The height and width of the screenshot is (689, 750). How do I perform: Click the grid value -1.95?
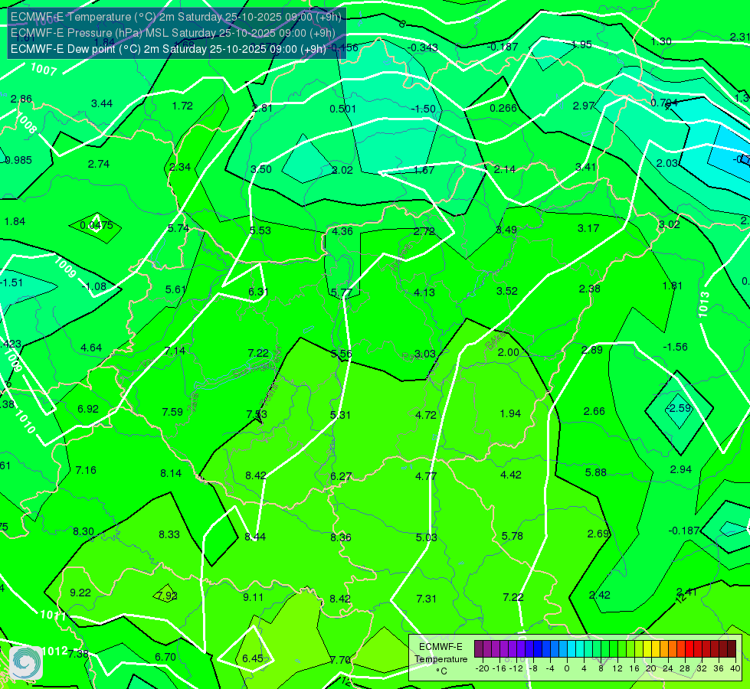click(580, 44)
